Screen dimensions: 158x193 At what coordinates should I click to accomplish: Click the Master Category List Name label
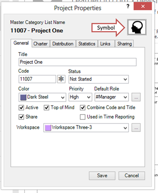coord(38,22)
